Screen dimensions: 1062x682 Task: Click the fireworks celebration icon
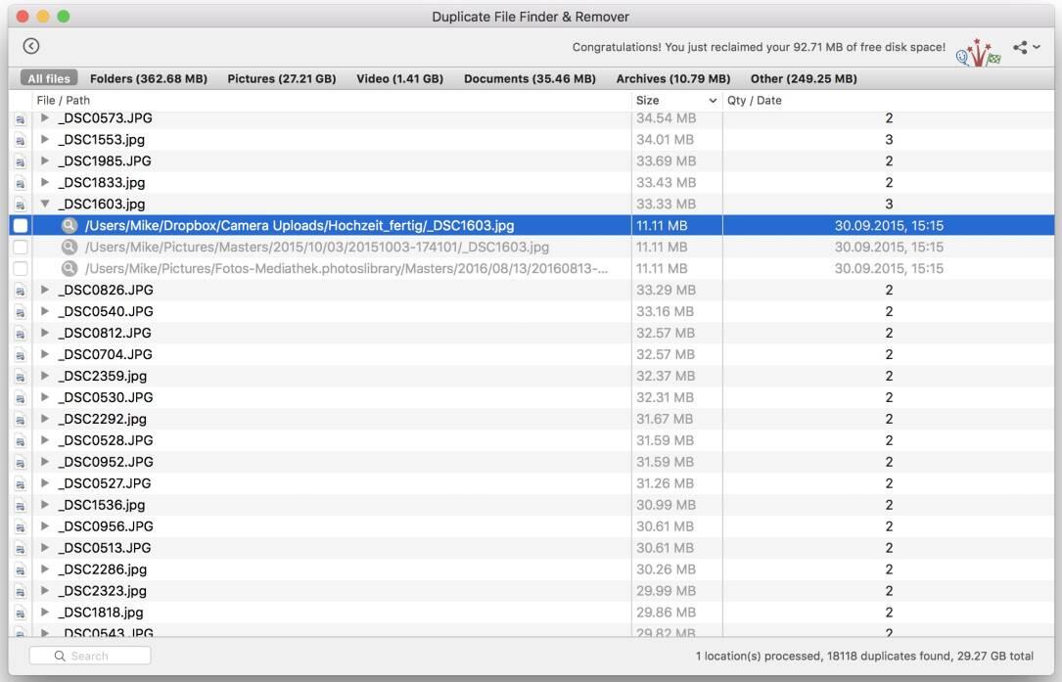point(978,52)
